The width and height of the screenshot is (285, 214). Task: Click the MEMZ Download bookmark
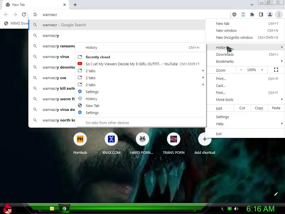(16, 23)
